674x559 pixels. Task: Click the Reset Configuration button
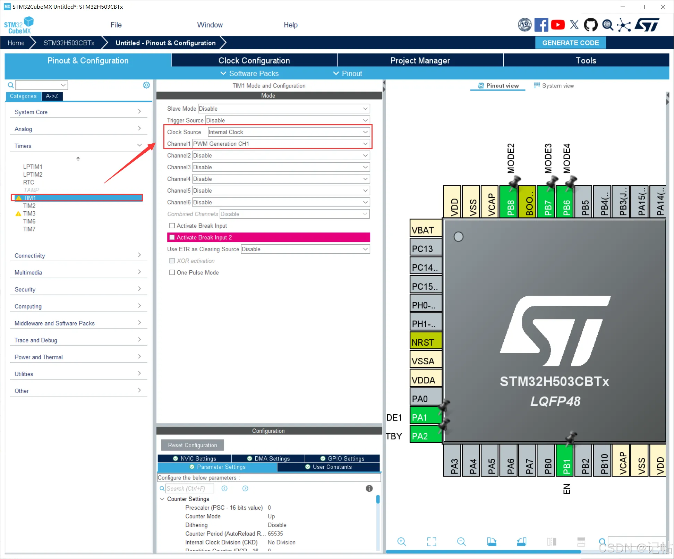pos(193,445)
